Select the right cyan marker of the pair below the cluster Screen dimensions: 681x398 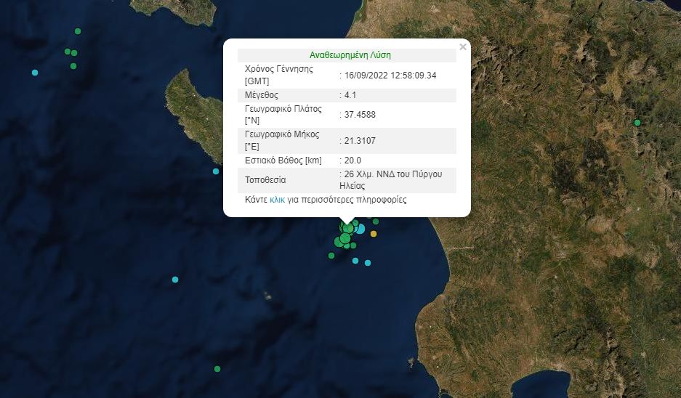click(x=368, y=263)
